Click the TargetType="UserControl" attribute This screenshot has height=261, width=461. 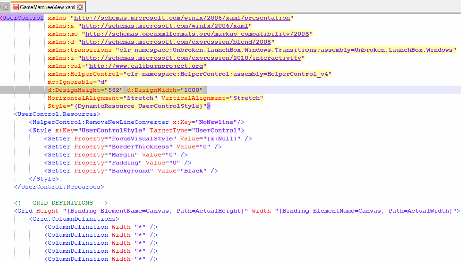[195, 130]
